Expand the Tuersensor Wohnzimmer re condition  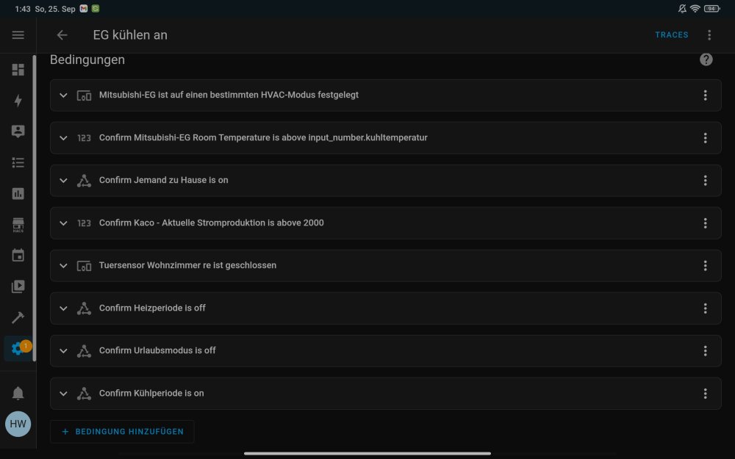63,266
